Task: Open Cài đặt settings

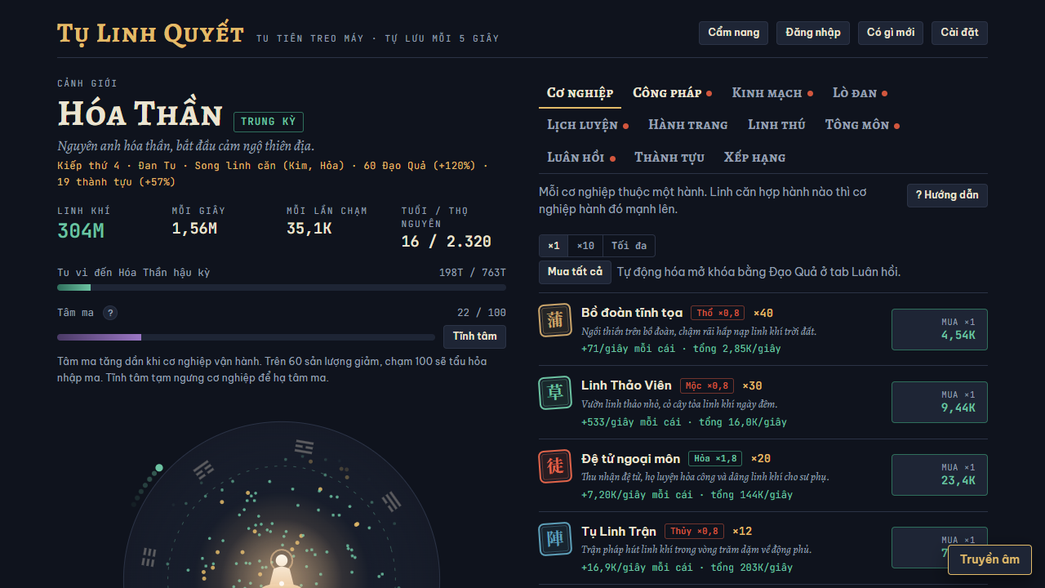Action: click(x=959, y=33)
